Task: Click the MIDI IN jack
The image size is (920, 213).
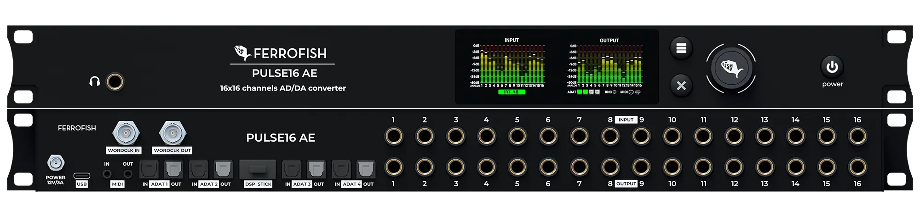Action: coord(107,174)
